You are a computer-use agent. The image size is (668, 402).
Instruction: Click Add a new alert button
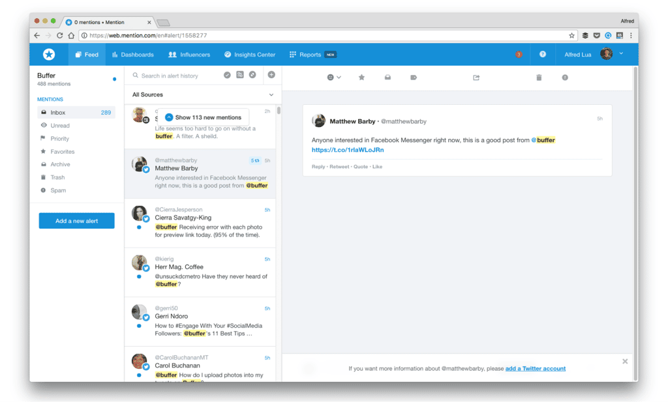click(77, 221)
